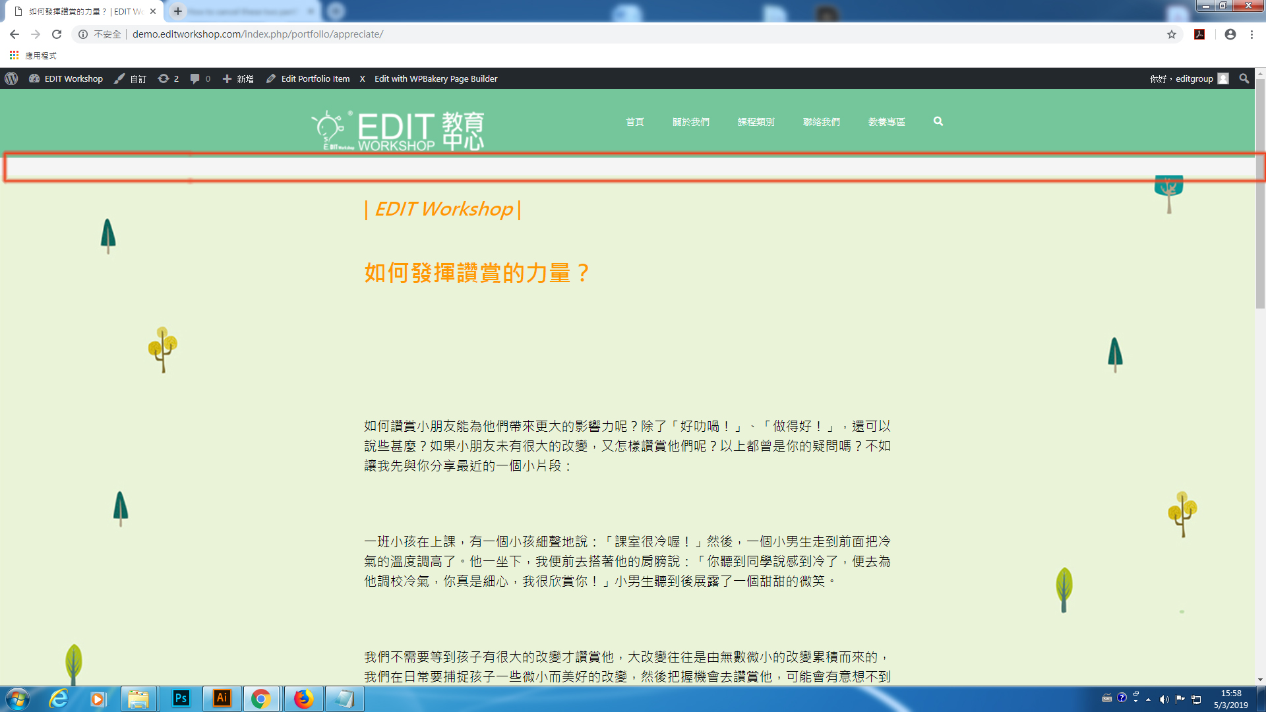Open the 關於我們 navigation menu item
Screen dimensions: 1266x712
point(690,122)
